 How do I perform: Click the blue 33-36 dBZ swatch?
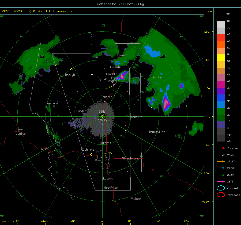[x=221, y=98]
